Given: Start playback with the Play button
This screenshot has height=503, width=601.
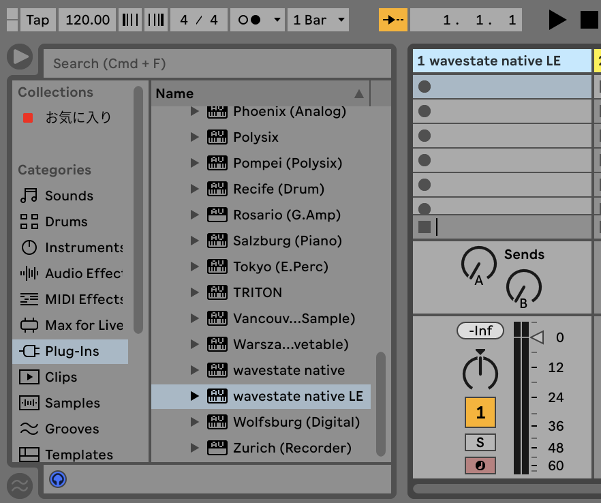Looking at the screenshot, I should point(557,20).
